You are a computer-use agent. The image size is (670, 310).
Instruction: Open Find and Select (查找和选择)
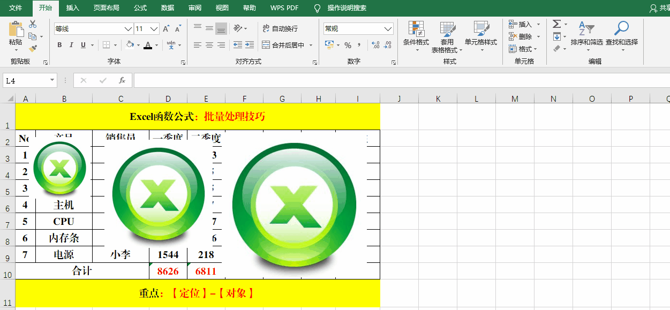(622, 36)
